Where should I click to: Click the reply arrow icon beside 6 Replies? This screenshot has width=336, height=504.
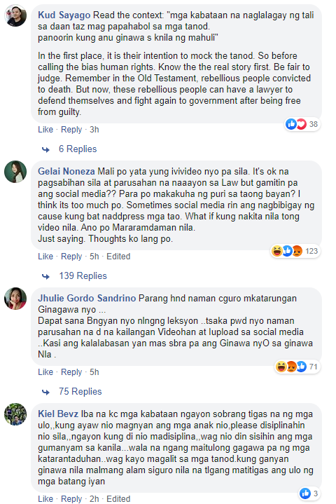(45, 149)
